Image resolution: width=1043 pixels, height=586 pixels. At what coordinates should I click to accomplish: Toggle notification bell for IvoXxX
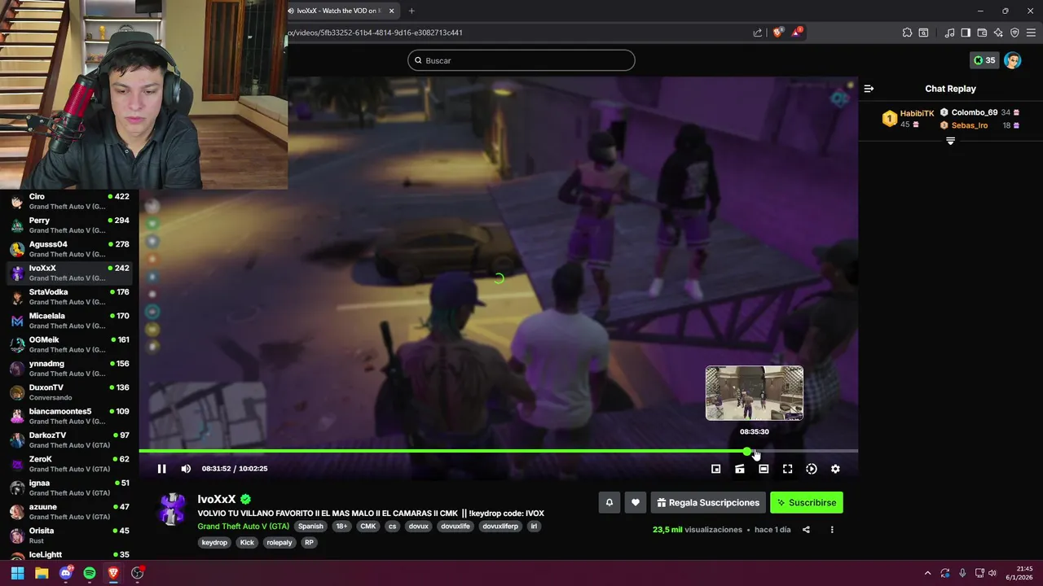click(609, 503)
